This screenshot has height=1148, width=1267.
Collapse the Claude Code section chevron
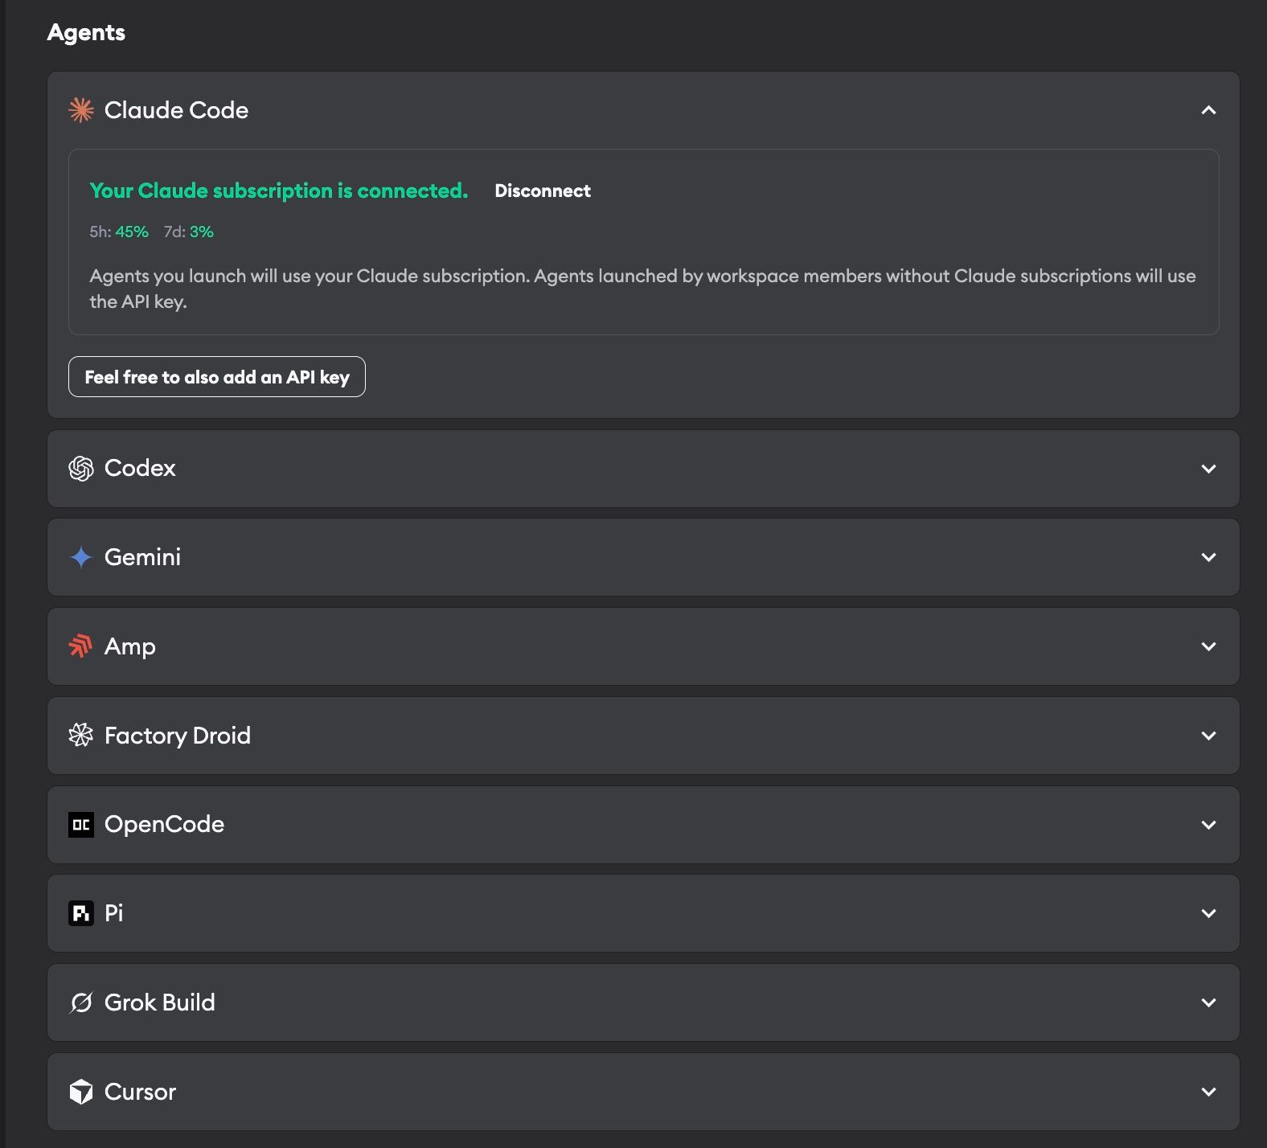[1208, 110]
